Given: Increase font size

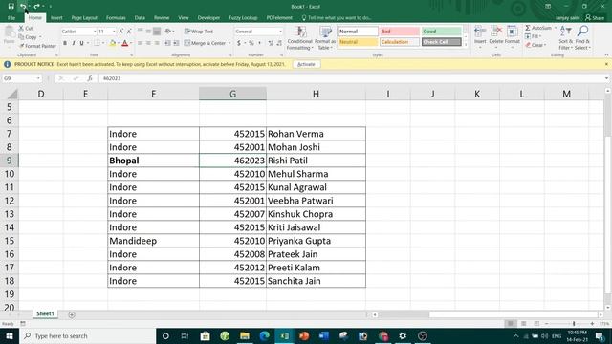Looking at the screenshot, I should [x=121, y=32].
